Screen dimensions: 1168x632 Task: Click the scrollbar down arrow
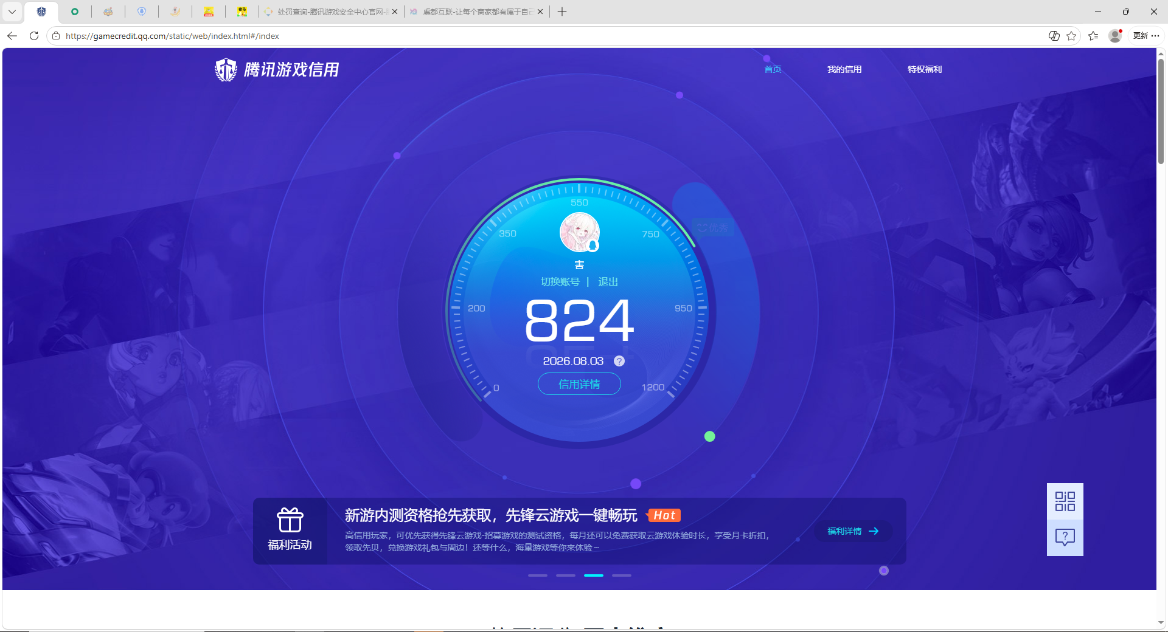pos(1161,623)
